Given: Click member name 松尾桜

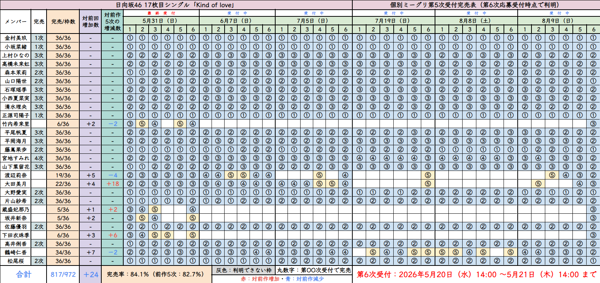Looking at the screenshot, I should click(16, 261).
